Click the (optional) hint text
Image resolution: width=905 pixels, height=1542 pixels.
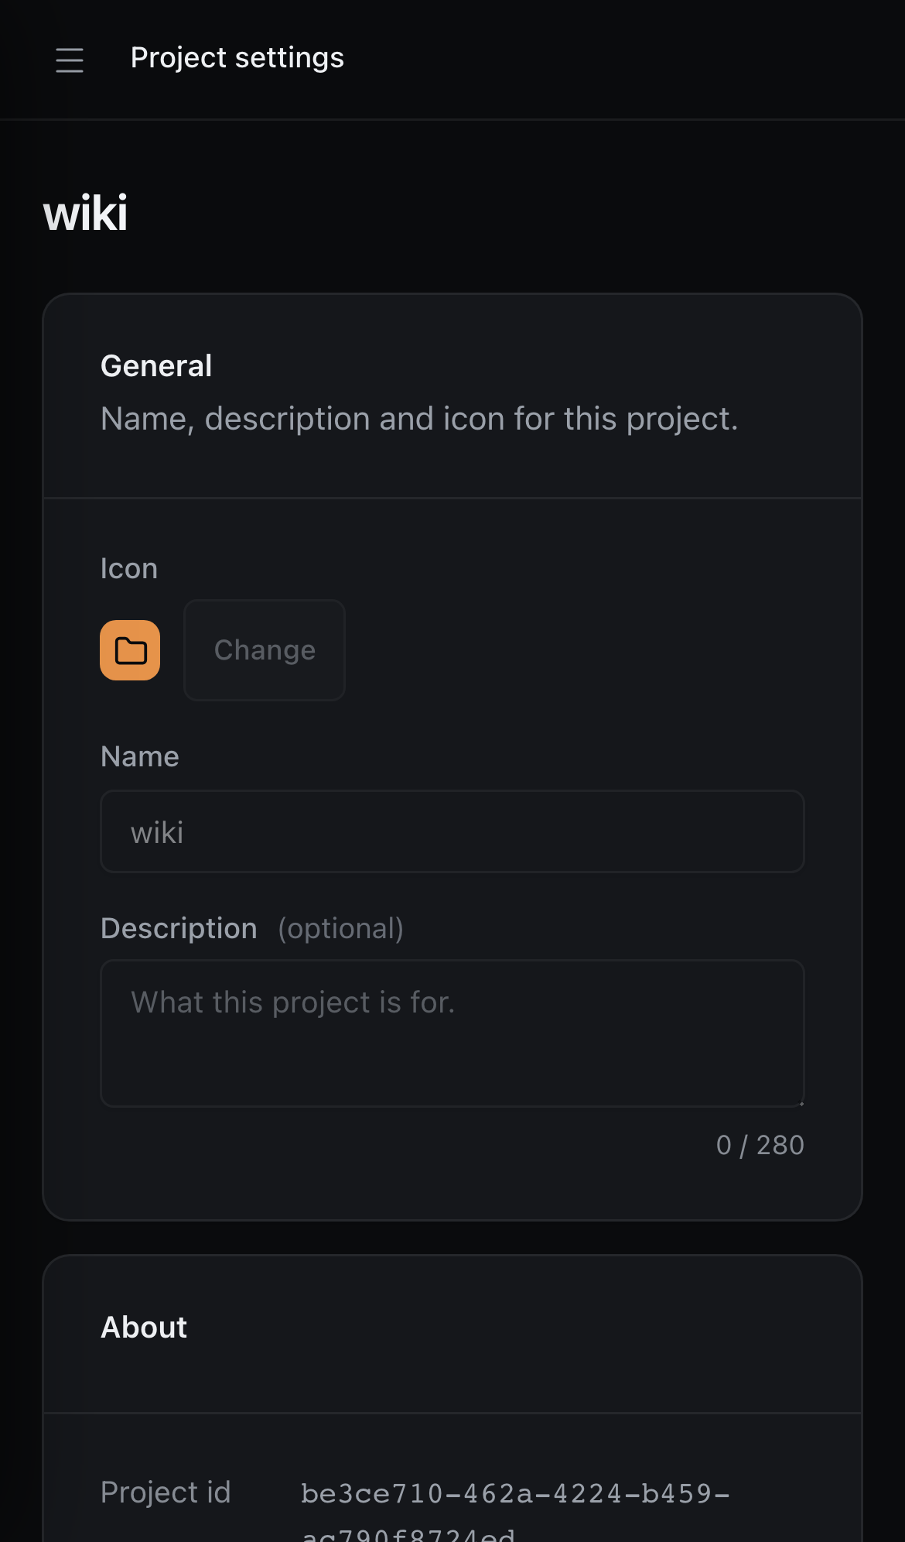pos(341,928)
